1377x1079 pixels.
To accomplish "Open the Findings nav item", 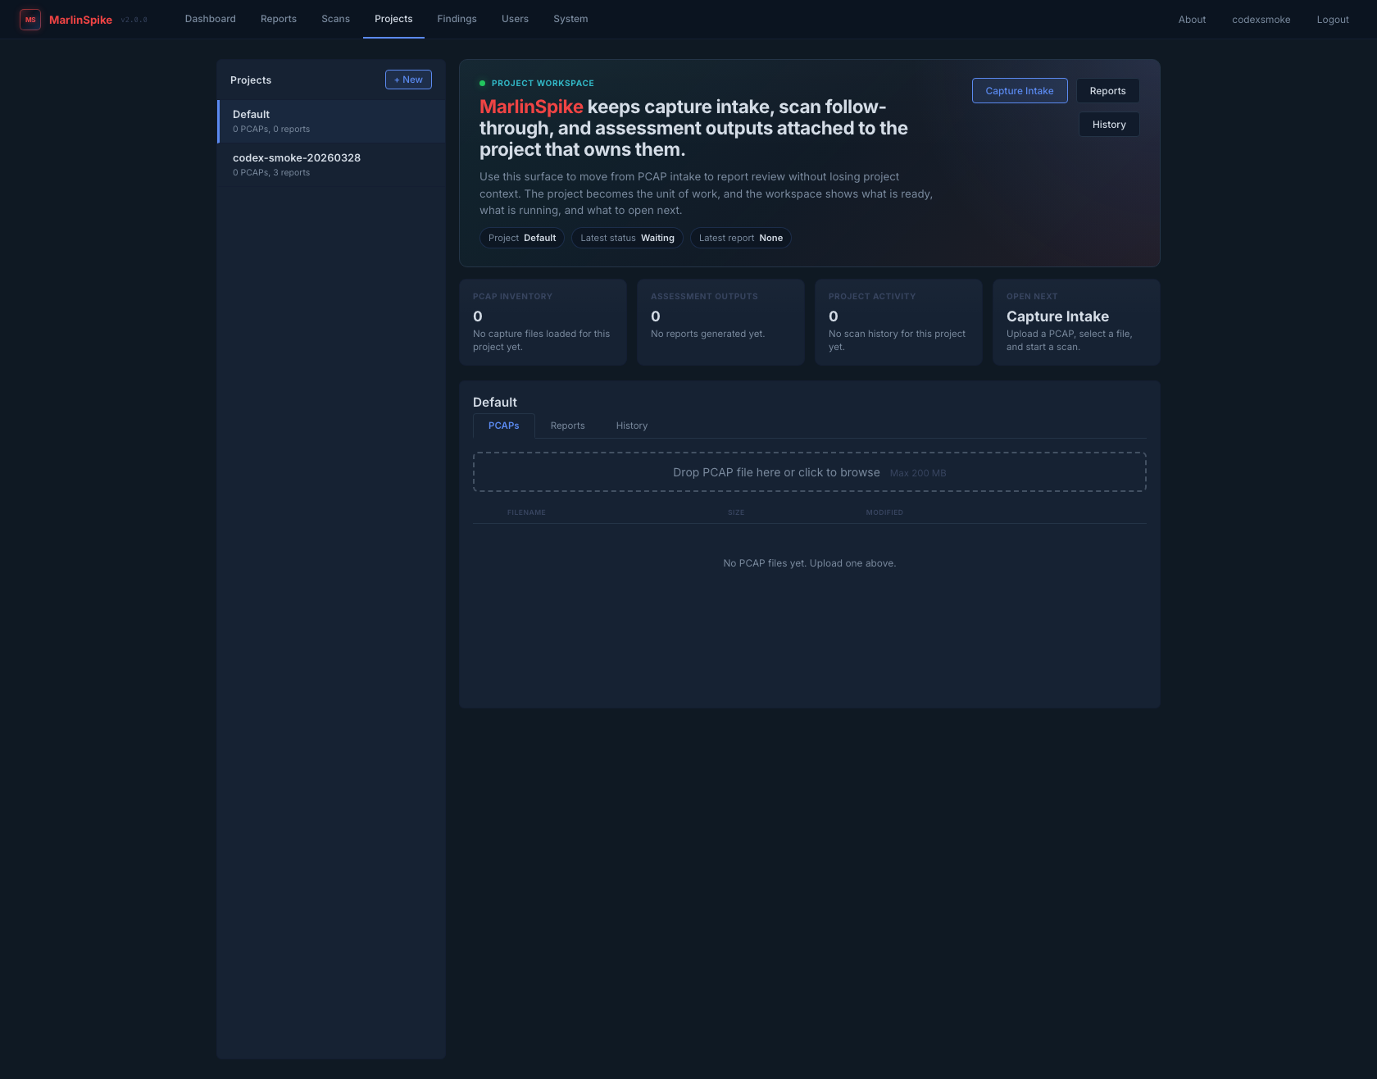I will pos(457,19).
